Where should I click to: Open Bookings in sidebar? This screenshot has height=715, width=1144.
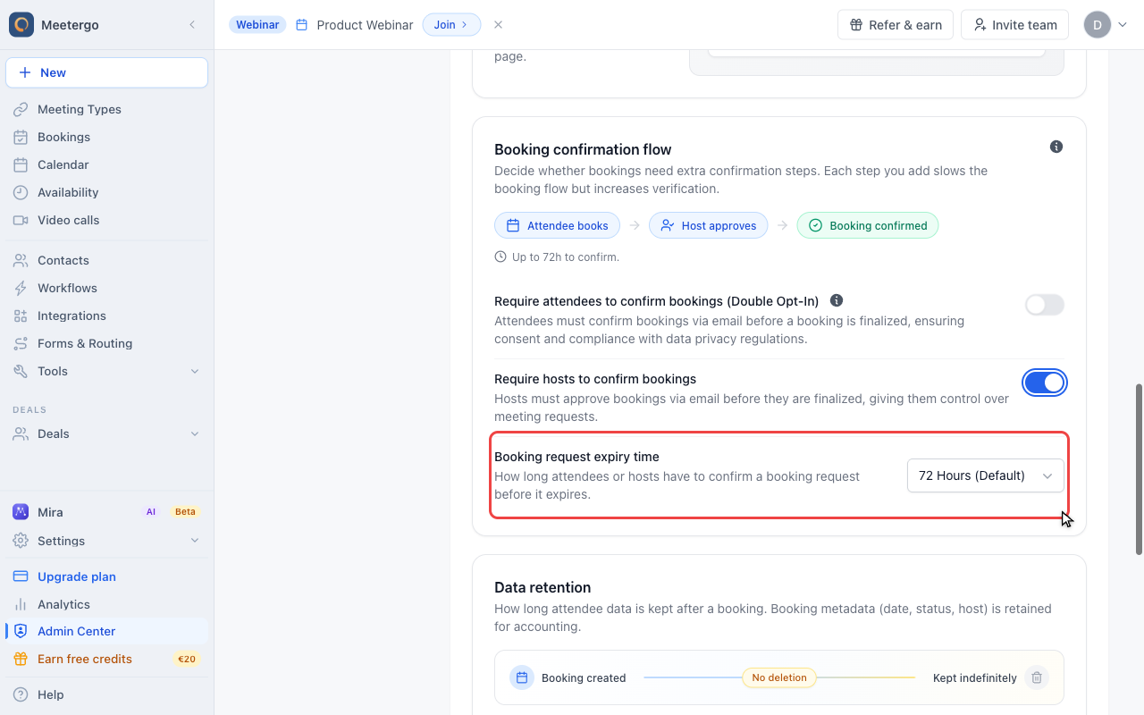click(106, 137)
